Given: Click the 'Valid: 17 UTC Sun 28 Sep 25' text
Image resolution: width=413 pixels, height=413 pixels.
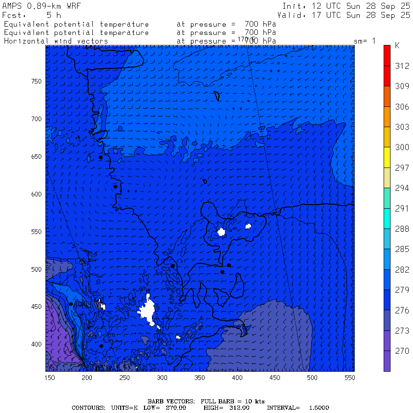Looking at the screenshot, I should pos(344,15).
